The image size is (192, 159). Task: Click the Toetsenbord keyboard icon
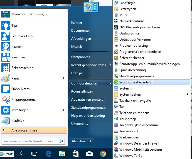[116, 131]
